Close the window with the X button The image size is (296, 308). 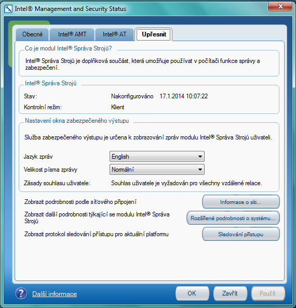click(280, 6)
